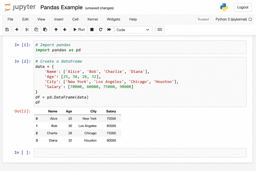This screenshot has width=256, height=171.
Task: Click the 'Charlie' table cell
Action: (52, 133)
